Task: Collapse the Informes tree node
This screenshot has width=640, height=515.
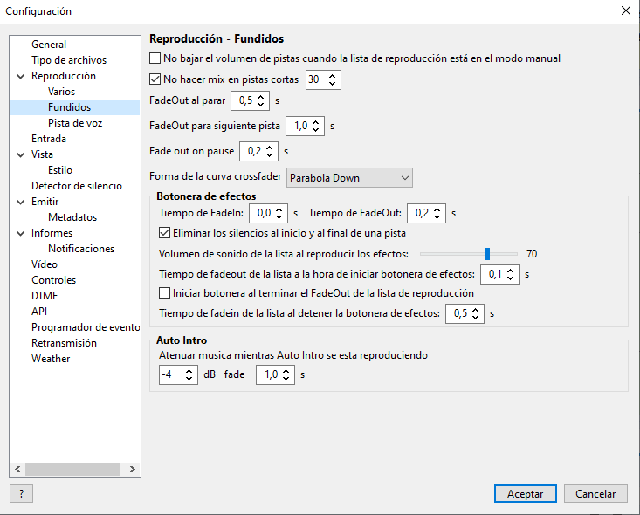Action: coord(19,233)
